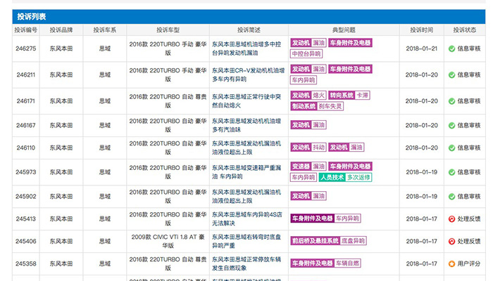Select green 人员技术 多次返修 tag

click(345, 177)
